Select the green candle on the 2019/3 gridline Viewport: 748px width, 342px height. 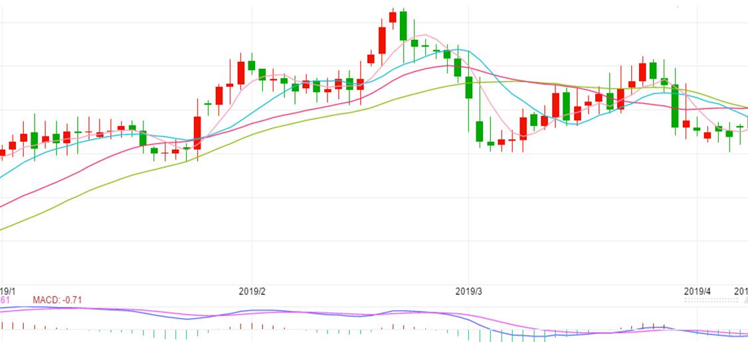point(468,87)
